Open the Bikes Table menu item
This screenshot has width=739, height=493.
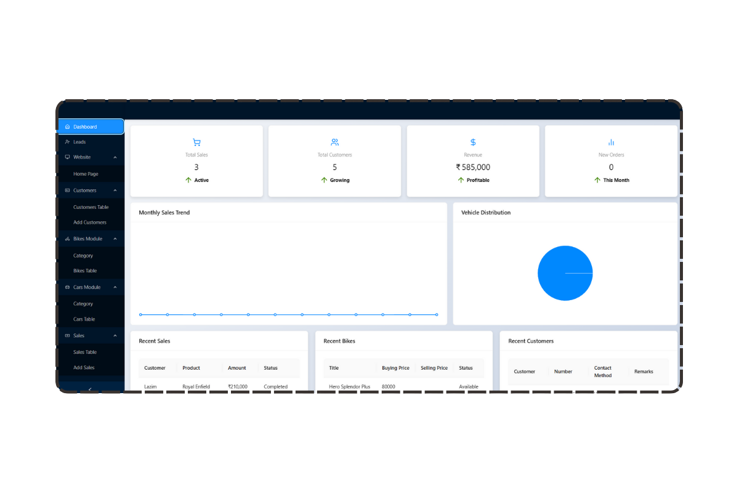click(x=85, y=271)
